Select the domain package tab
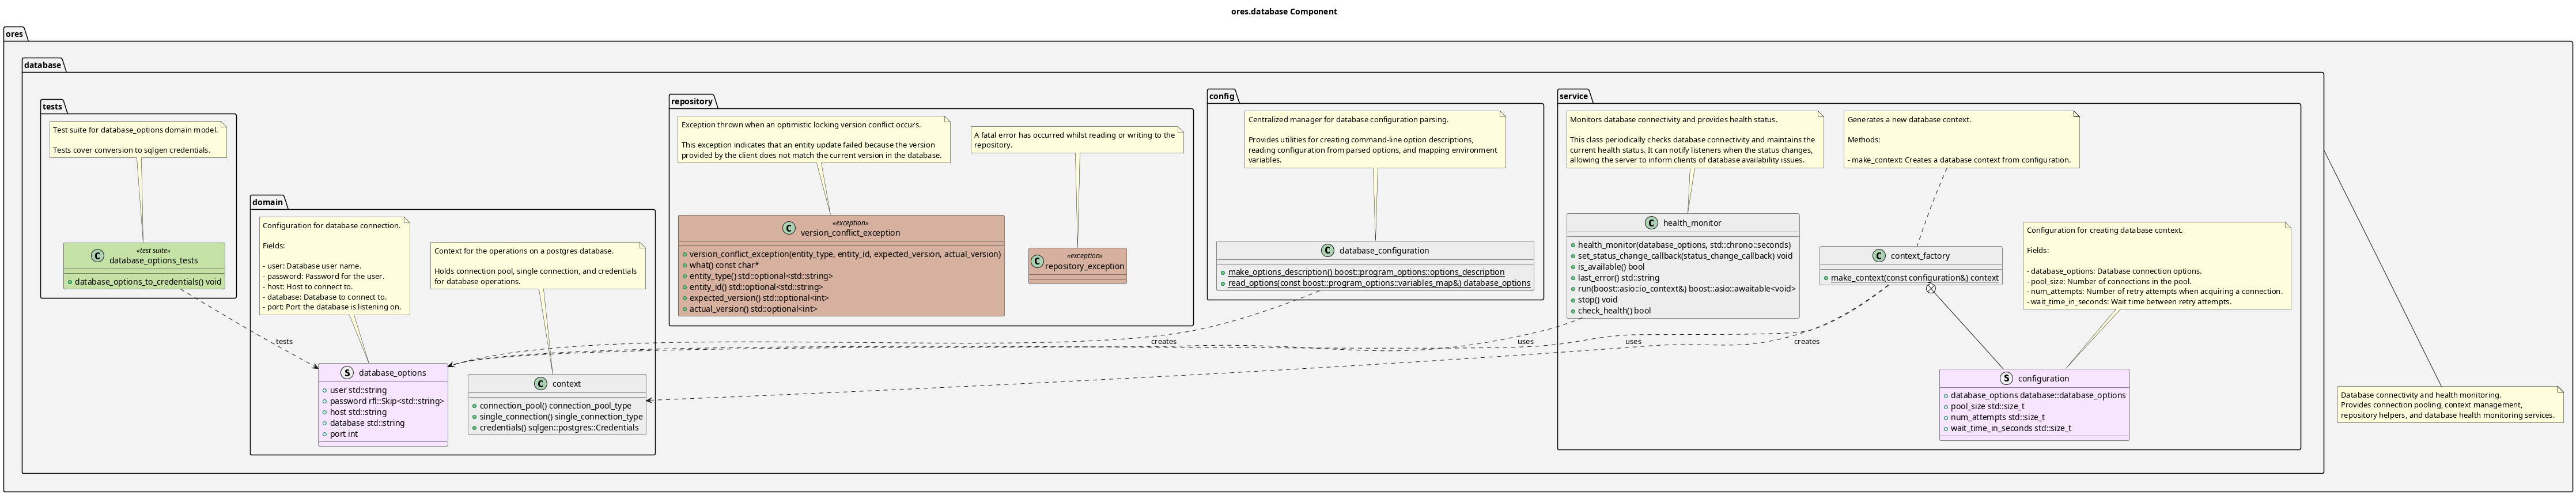 click(267, 202)
